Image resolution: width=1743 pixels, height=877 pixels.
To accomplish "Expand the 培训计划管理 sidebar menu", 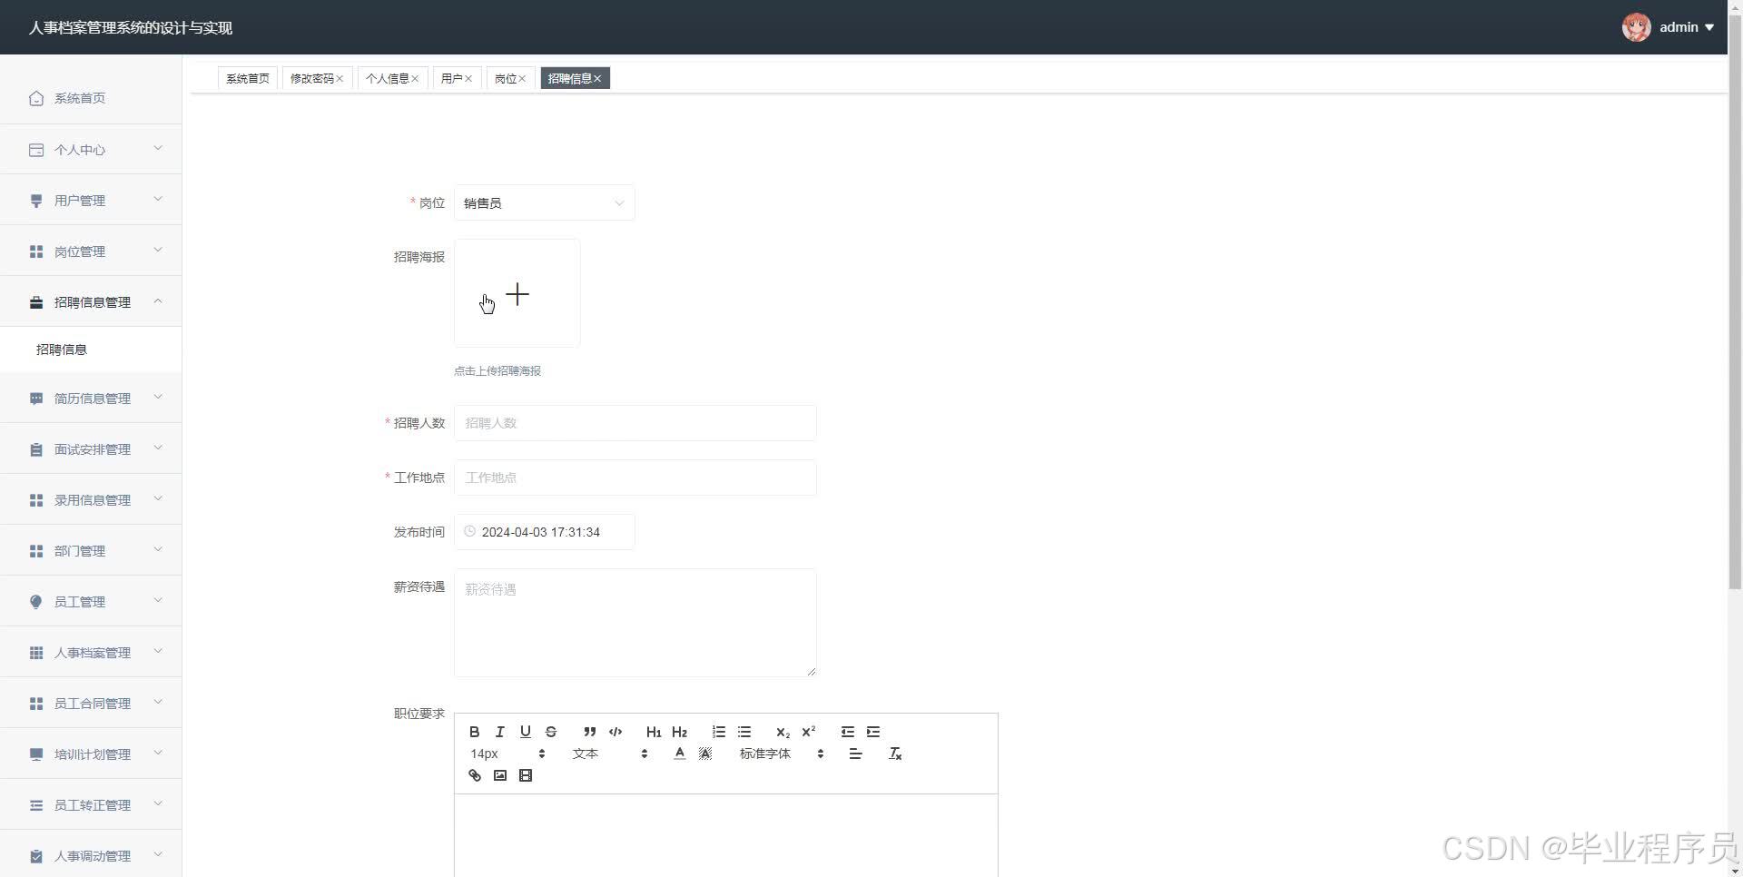I will [91, 754].
